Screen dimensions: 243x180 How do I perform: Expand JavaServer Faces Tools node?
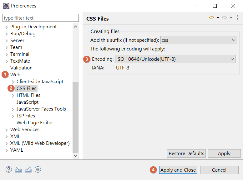point(13,109)
